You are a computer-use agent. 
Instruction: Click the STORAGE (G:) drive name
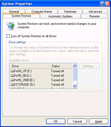[25, 84]
